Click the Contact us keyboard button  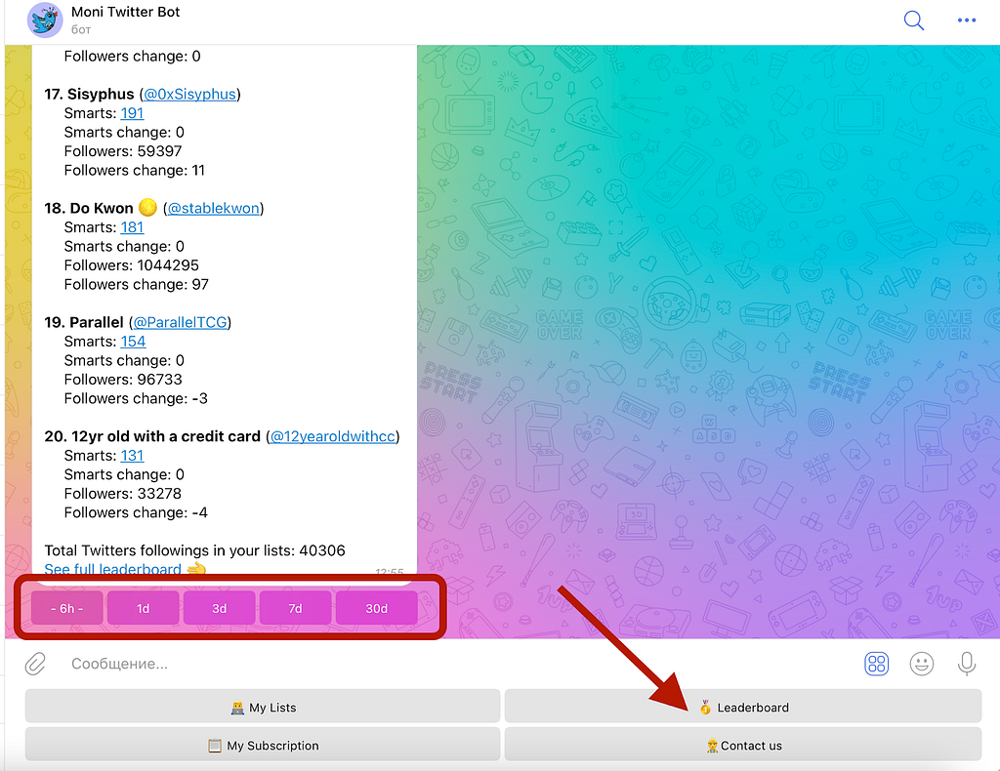(x=743, y=745)
